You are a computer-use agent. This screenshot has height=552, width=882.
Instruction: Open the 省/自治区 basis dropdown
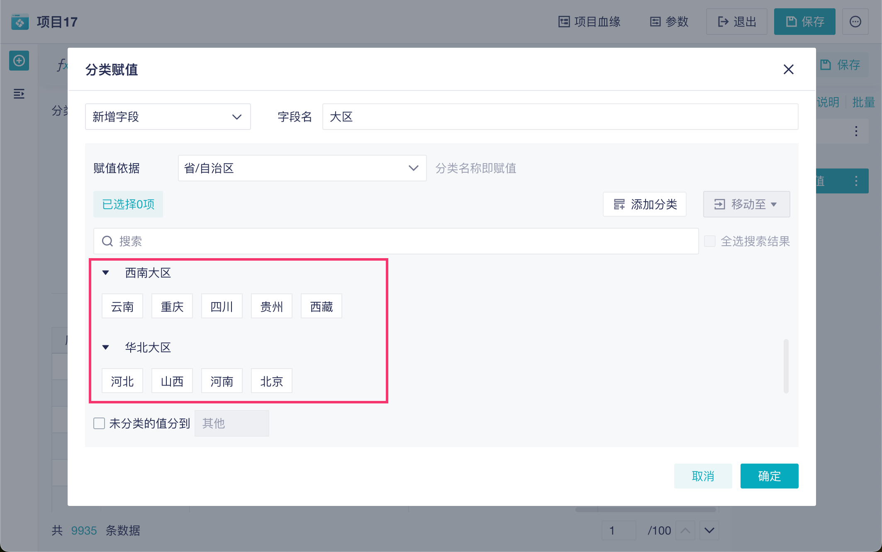302,168
